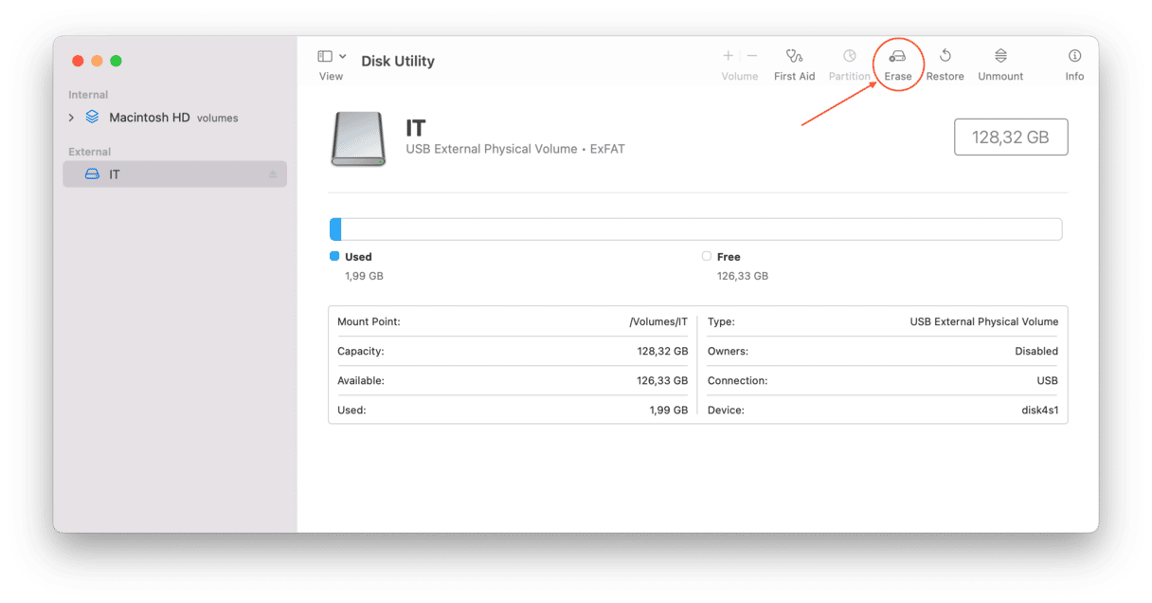This screenshot has width=1152, height=603.
Task: Click the Restore toolbar icon
Action: pyautogui.click(x=945, y=56)
